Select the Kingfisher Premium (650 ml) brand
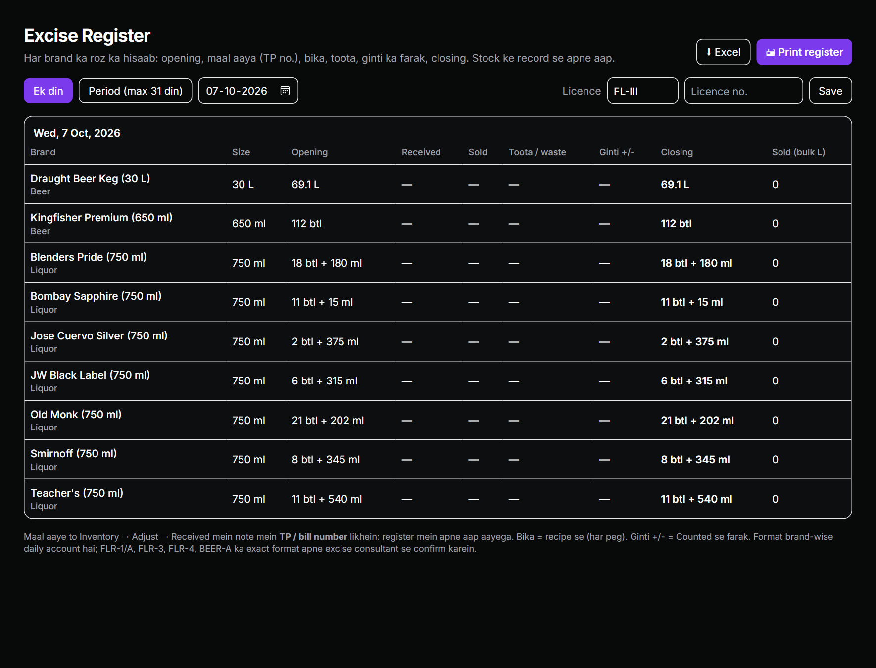This screenshot has width=876, height=668. tap(101, 218)
